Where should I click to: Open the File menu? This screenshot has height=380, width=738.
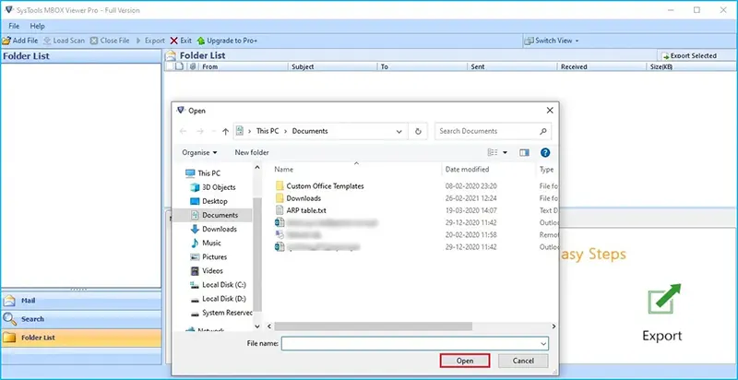(15, 26)
